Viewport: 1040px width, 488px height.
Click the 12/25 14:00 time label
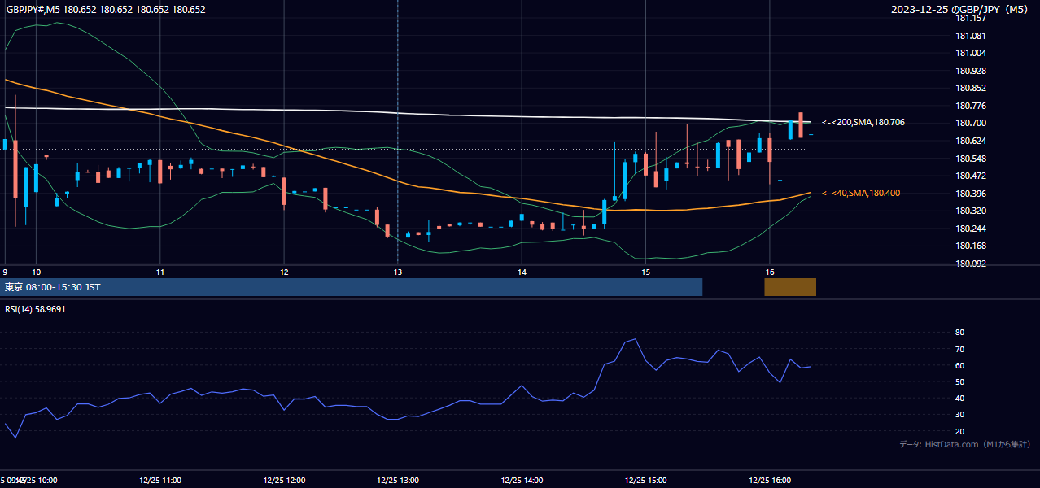pos(522,481)
